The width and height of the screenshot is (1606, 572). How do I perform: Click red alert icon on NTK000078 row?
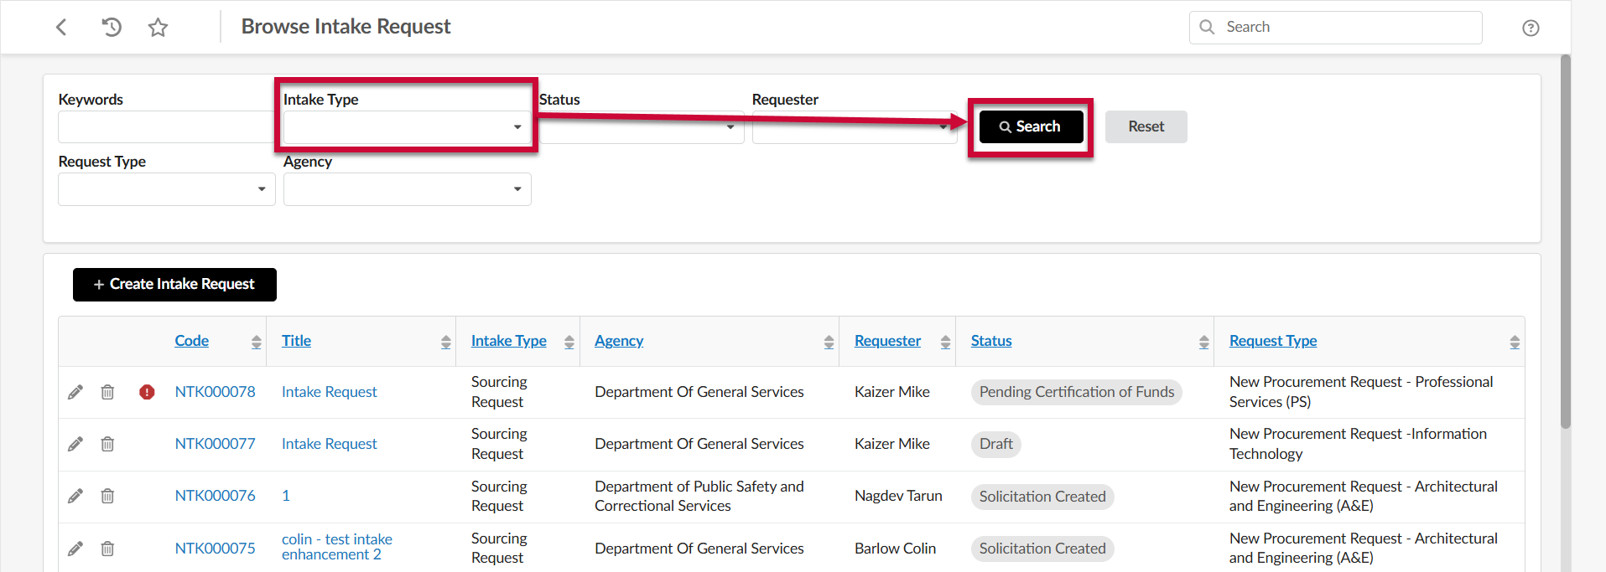click(x=147, y=392)
